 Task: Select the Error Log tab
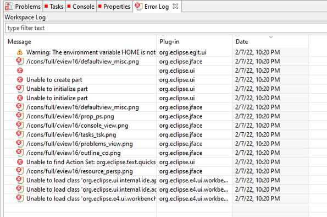click(157, 7)
